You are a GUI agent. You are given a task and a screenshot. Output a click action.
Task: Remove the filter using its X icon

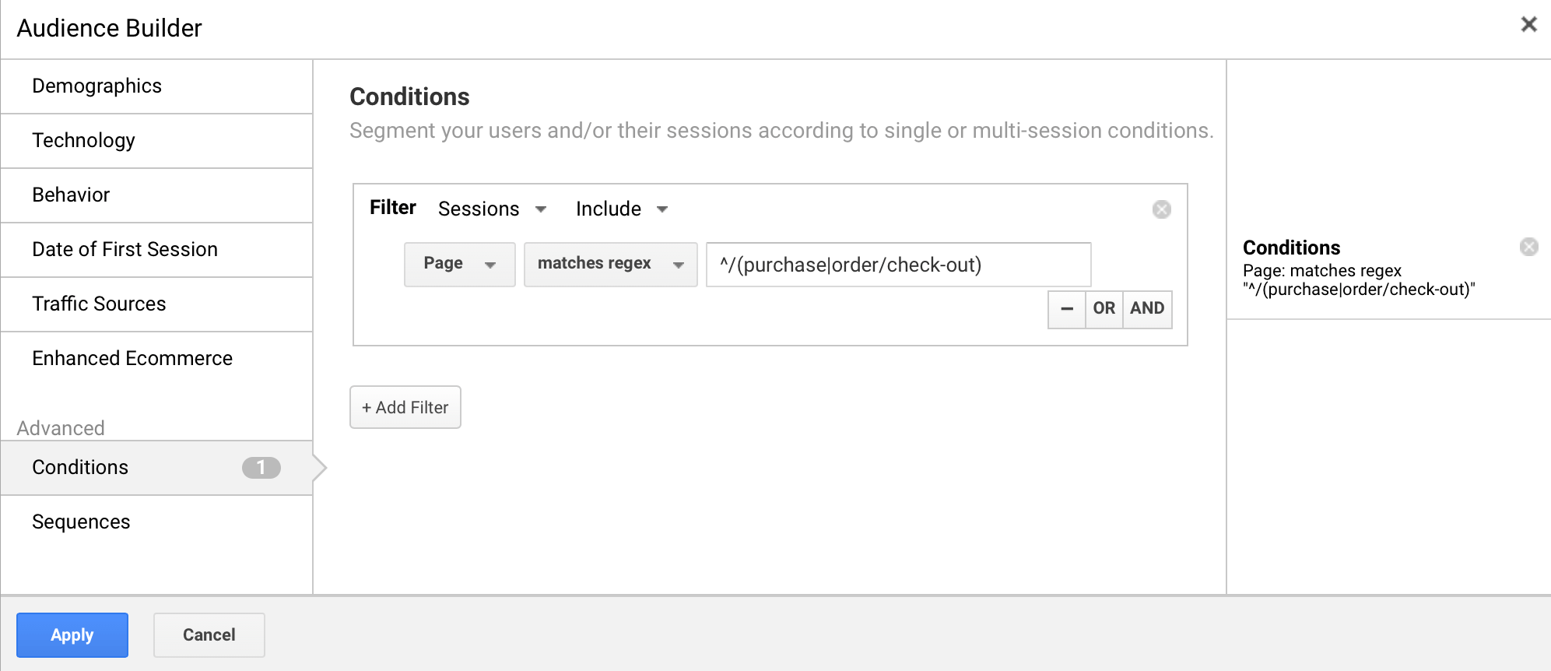point(1161,209)
